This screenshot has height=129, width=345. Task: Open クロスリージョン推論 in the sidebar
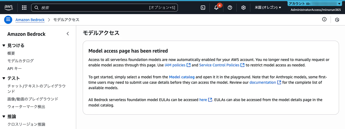pyautogui.click(x=26, y=124)
